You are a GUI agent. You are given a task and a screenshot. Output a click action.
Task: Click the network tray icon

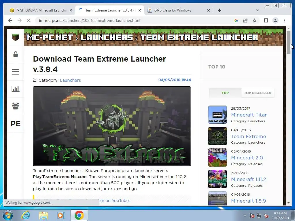tap(259, 216)
